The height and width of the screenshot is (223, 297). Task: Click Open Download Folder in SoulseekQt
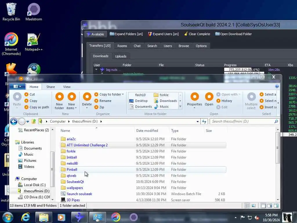tap(233, 34)
